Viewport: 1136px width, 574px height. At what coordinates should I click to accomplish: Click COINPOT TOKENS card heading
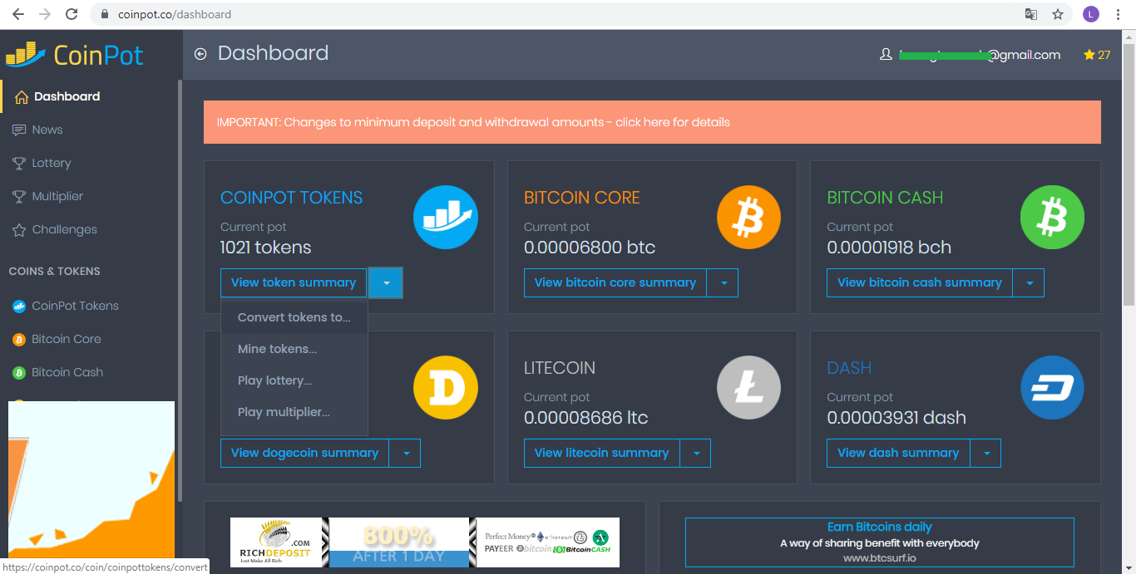click(291, 198)
